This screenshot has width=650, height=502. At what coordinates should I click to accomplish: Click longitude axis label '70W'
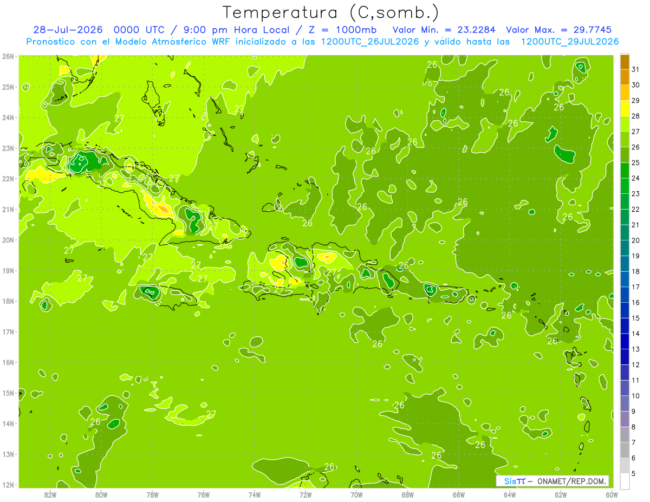pos(356,494)
